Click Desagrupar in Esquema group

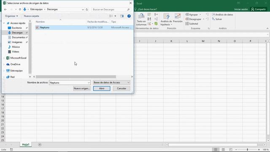tap(193, 19)
